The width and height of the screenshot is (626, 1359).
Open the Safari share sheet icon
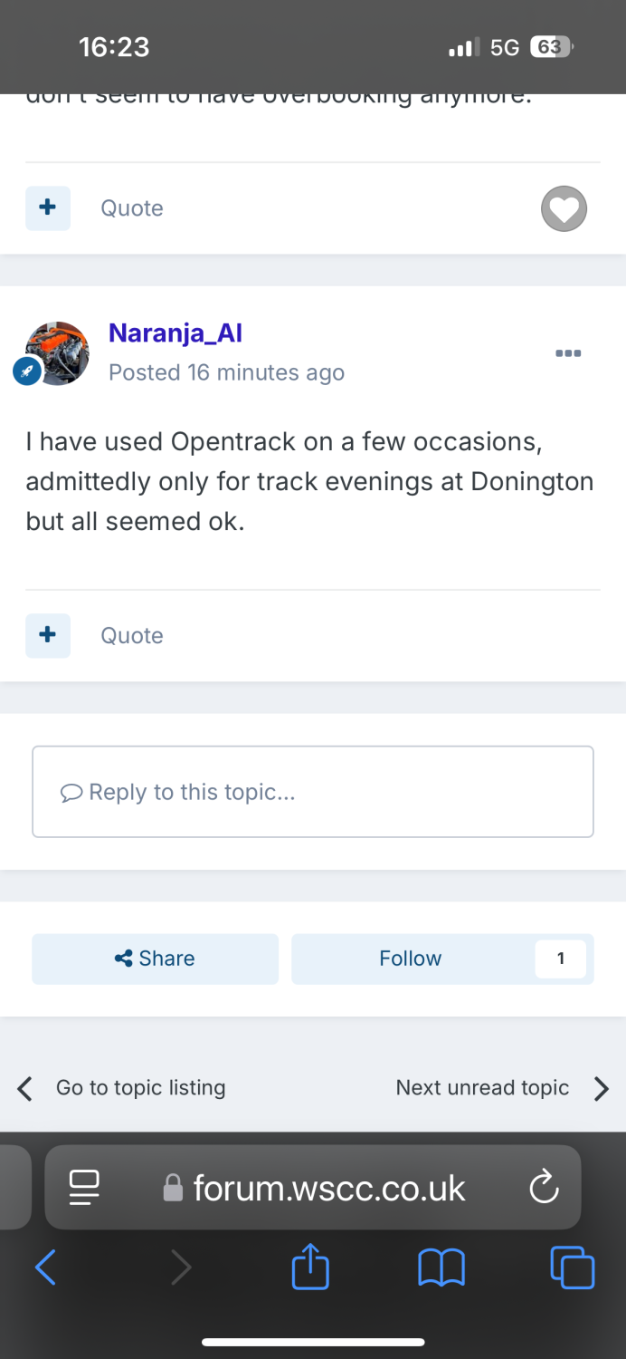(x=310, y=1266)
